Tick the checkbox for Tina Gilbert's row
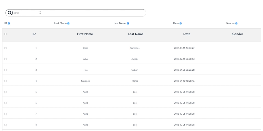 click(5, 70)
